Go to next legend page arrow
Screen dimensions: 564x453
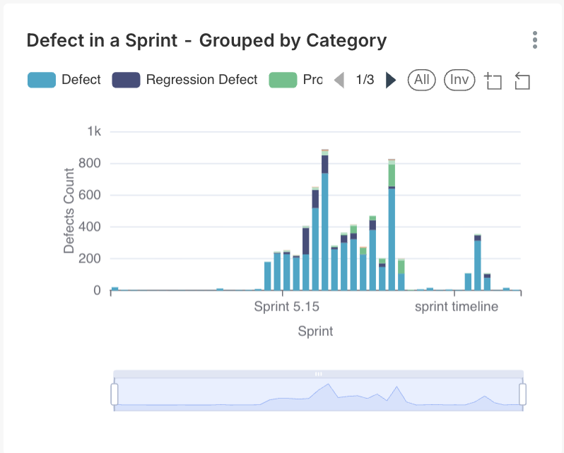pyautogui.click(x=390, y=80)
